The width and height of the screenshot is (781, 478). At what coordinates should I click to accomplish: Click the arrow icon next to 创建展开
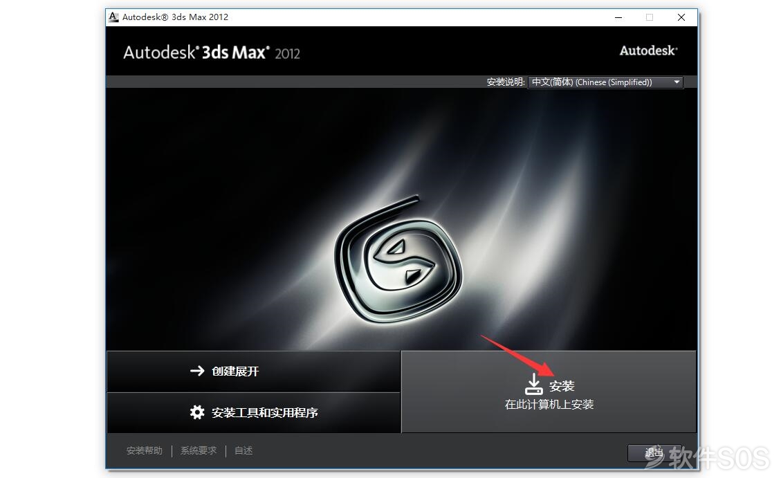(x=197, y=371)
